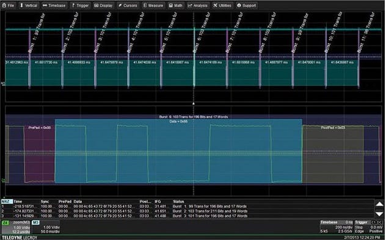Click the Burst 1 annotation on upper trace
Image resolution: width=386 pixels, height=240 pixels.
coord(37,33)
